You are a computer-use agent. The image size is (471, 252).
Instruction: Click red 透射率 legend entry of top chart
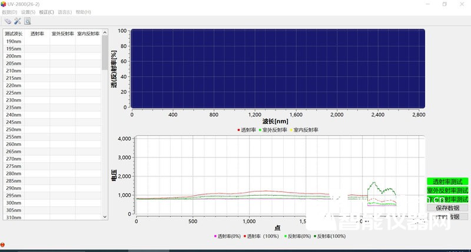pyautogui.click(x=247, y=130)
